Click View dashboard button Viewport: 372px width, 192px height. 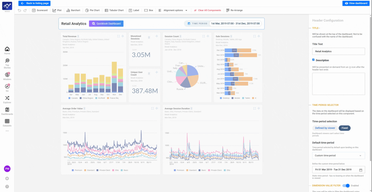356,3
